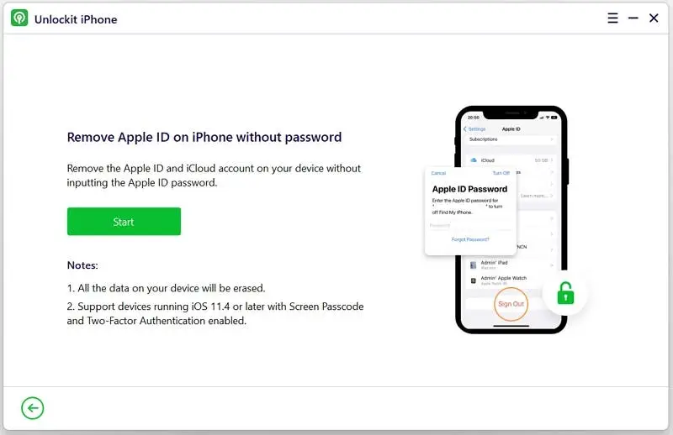The width and height of the screenshot is (673, 435).
Task: Expand the iCloud row chevron
Action: point(552,160)
